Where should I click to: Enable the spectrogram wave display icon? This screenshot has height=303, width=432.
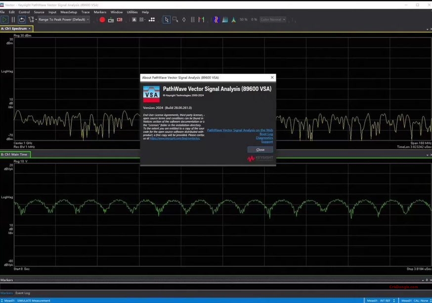point(216,20)
